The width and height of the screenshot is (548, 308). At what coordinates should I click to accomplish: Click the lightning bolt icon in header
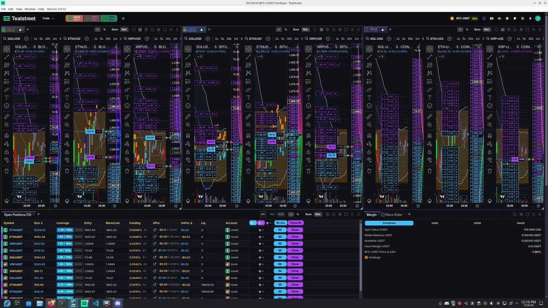[530, 18]
